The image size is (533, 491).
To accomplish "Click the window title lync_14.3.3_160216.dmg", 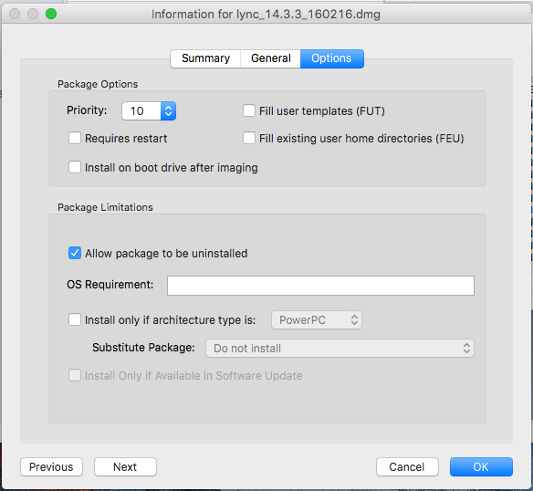I will 266,15.
